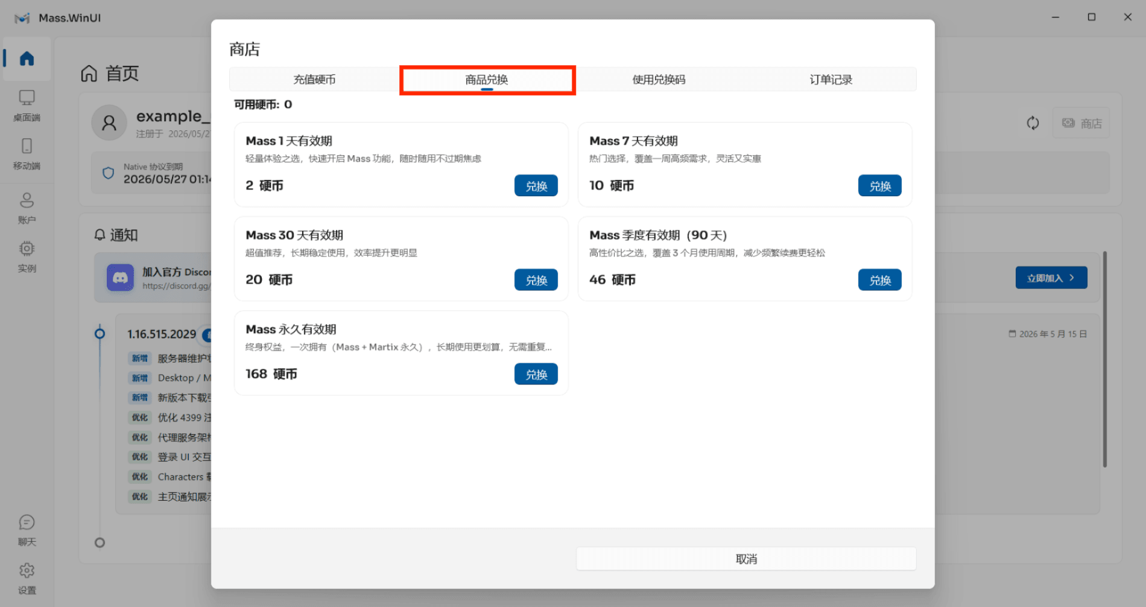1146x607 pixels.
Task: Click the version 1.16.515.2029 heading
Action: pyautogui.click(x=162, y=334)
